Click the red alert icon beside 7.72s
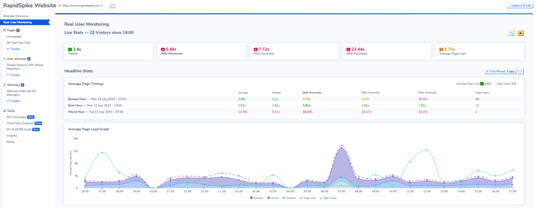The width and height of the screenshot is (536, 208). 255,50
